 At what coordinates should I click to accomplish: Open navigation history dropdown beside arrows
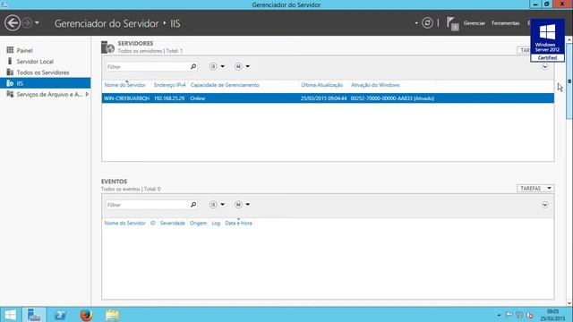coord(37,23)
